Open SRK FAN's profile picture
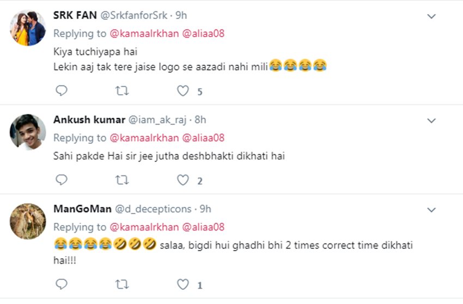 28,28
